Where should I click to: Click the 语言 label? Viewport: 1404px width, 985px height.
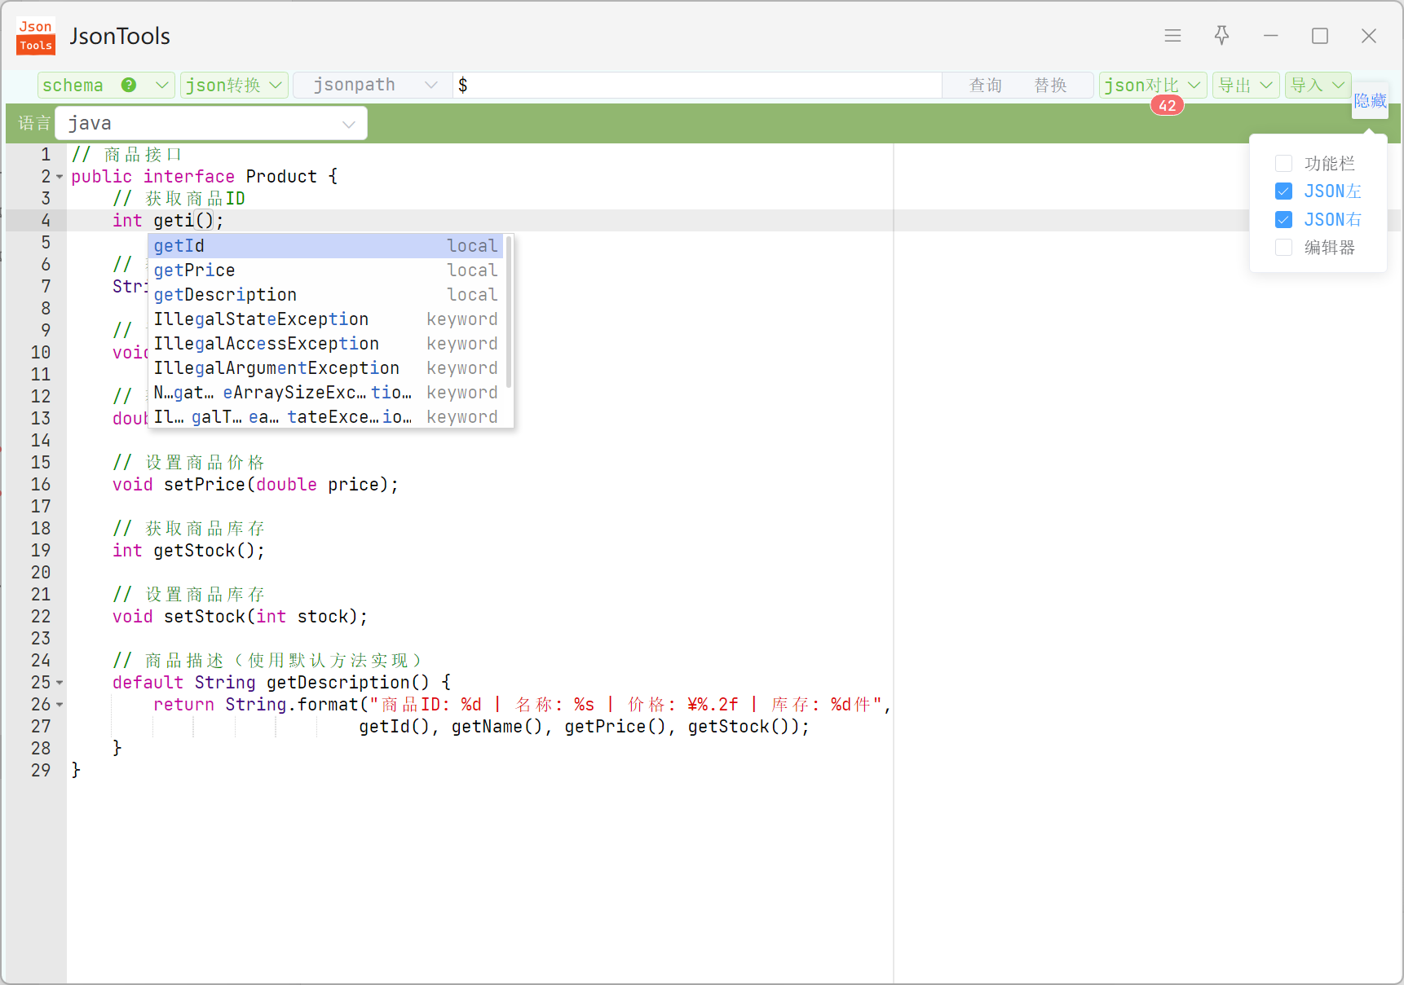(x=34, y=124)
